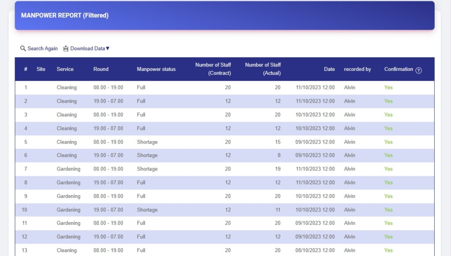Viewport: 451px width, 256px height.
Task: Click the Search Again link
Action: (x=43, y=48)
